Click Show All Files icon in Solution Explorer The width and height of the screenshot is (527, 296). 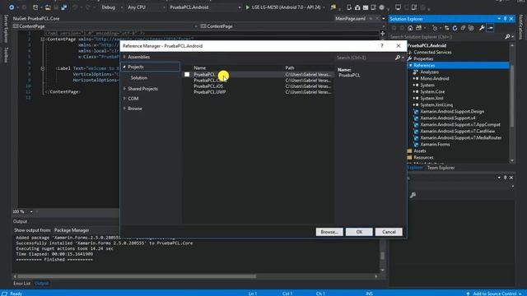[x=471, y=28]
